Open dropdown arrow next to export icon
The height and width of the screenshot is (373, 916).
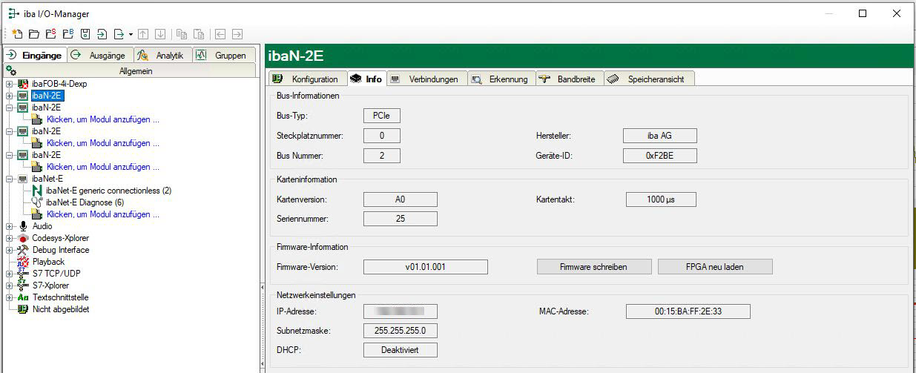point(131,34)
